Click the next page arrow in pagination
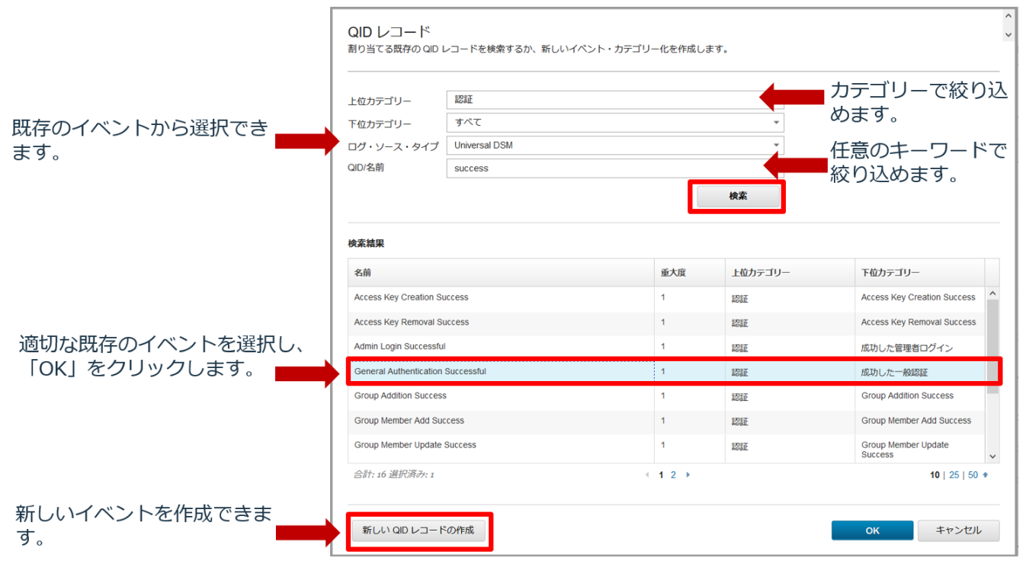Viewport: 1026px width, 564px height. 688,475
